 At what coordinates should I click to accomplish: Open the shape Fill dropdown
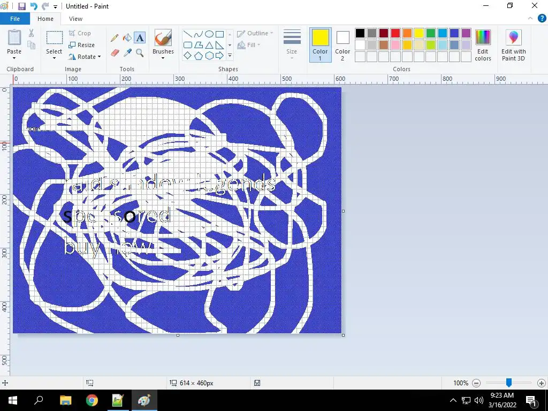[249, 45]
